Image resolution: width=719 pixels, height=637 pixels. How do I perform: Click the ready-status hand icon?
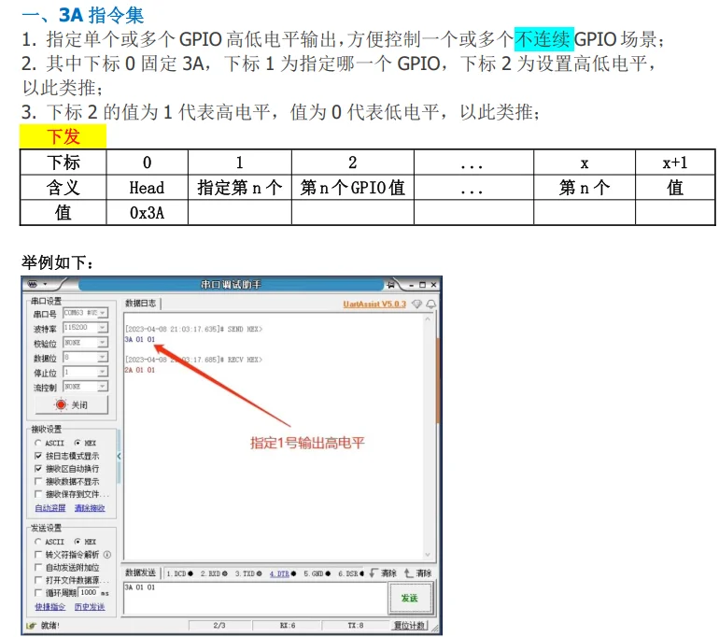click(31, 626)
